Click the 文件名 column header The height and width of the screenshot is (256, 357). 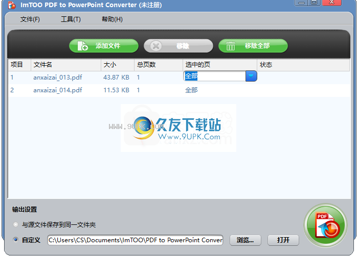(66, 65)
